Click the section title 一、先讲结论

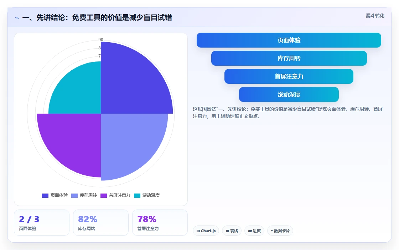97,17
